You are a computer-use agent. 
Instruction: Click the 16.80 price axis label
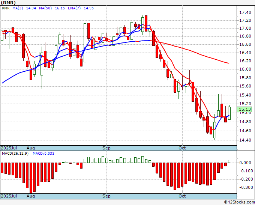[245, 36]
